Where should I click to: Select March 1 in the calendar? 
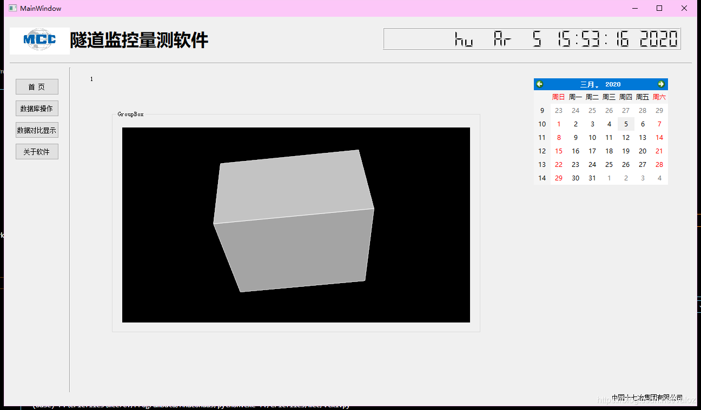pyautogui.click(x=559, y=124)
